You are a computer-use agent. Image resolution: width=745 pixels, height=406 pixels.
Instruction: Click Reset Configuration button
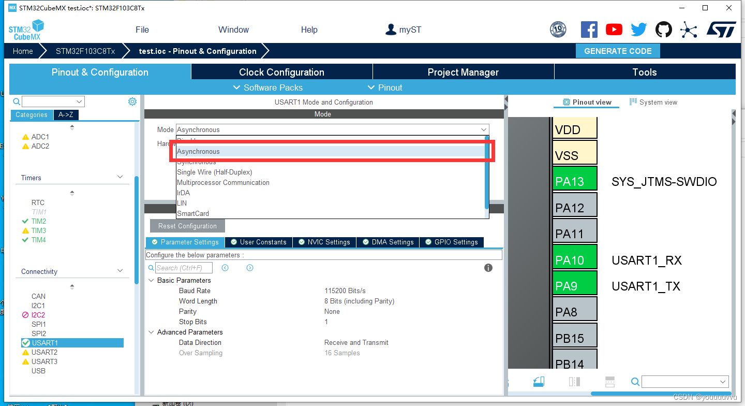[187, 226]
